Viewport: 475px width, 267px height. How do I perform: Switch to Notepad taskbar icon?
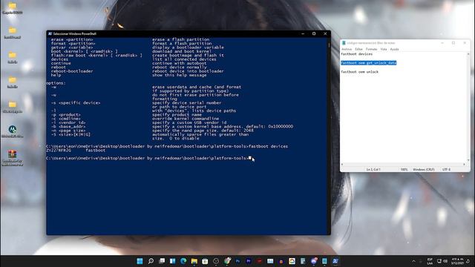[x=324, y=261]
